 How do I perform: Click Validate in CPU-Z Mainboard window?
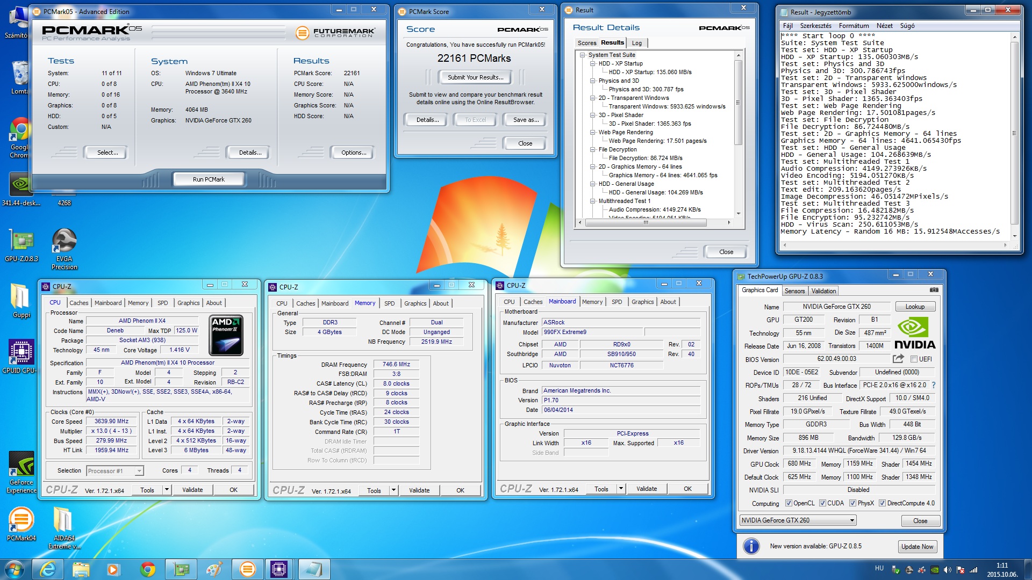tap(647, 489)
